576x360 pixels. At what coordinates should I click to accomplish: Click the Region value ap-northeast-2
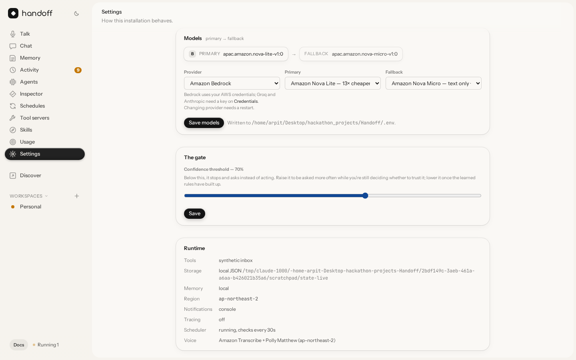click(x=238, y=299)
